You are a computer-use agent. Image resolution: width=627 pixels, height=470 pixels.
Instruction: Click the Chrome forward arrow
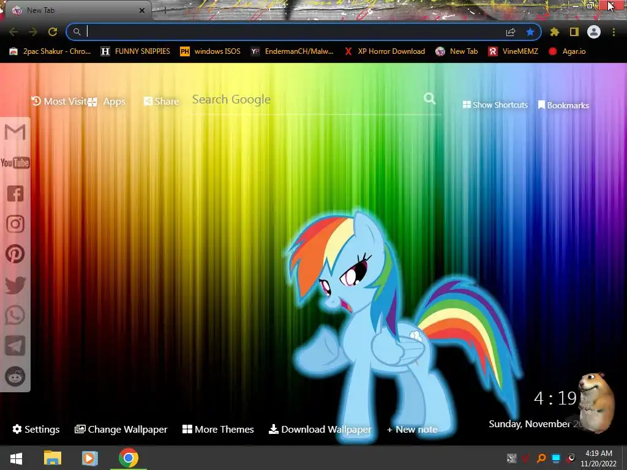[x=33, y=32]
